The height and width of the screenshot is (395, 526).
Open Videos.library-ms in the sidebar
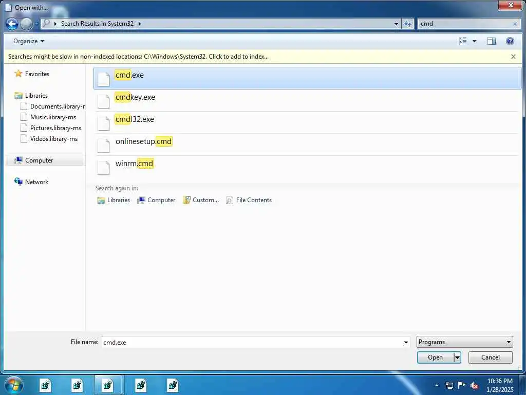click(49, 139)
